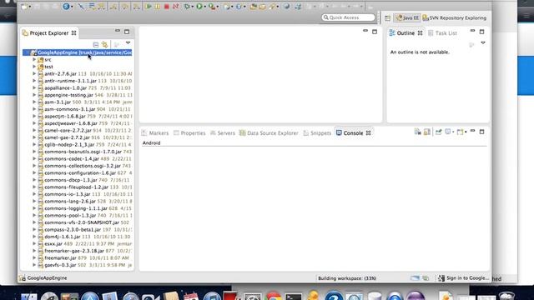Image resolution: width=534 pixels, height=300 pixels.
Task: Click GoogleAppEngine label in status bar
Action: click(47, 278)
